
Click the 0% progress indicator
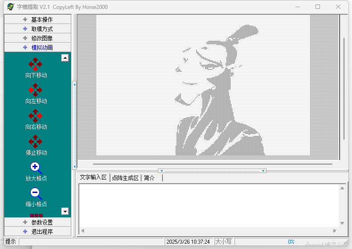(291, 241)
